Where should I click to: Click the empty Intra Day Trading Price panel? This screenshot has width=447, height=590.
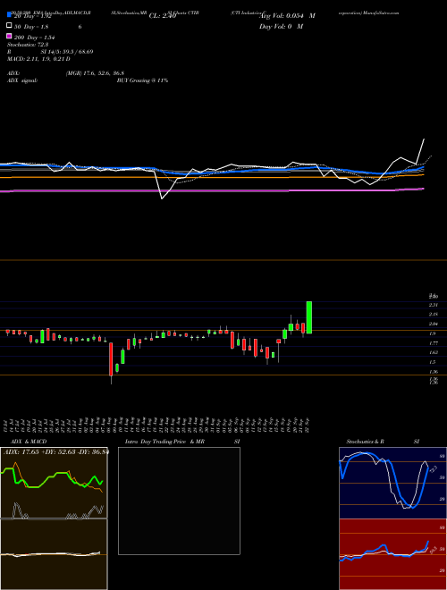pos(179,501)
